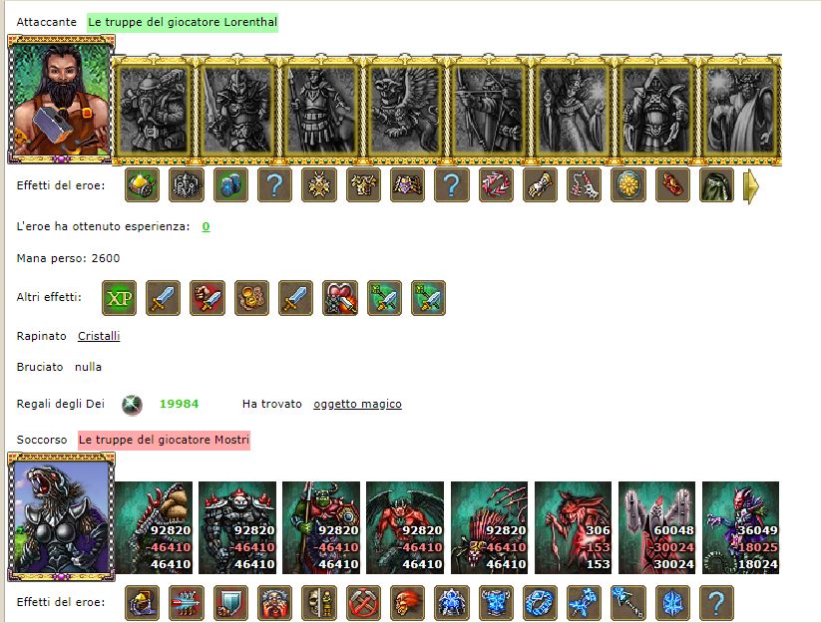Expand hero effects with yellow arrow
The height and width of the screenshot is (623, 821).
point(750,186)
